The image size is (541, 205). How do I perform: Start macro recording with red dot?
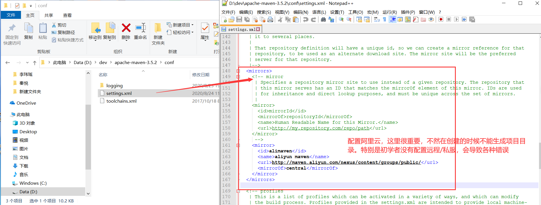tap(441, 19)
